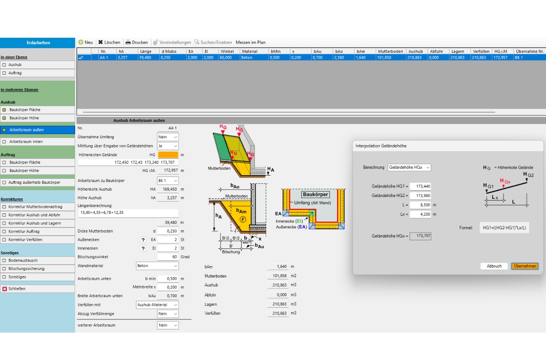
Task: Click the L = 8,500 input
Action: [420, 205]
